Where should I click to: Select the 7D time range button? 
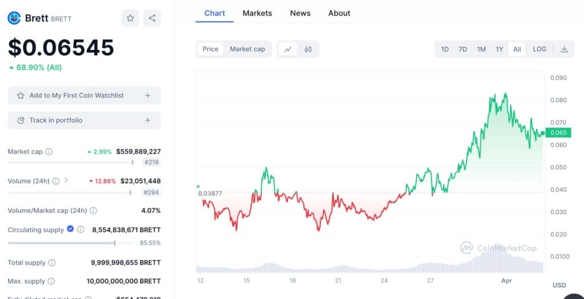click(x=463, y=49)
